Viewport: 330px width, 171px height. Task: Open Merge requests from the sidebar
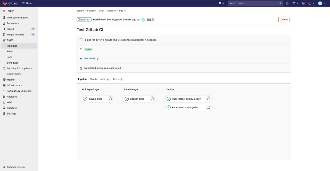pyautogui.click(x=15, y=34)
